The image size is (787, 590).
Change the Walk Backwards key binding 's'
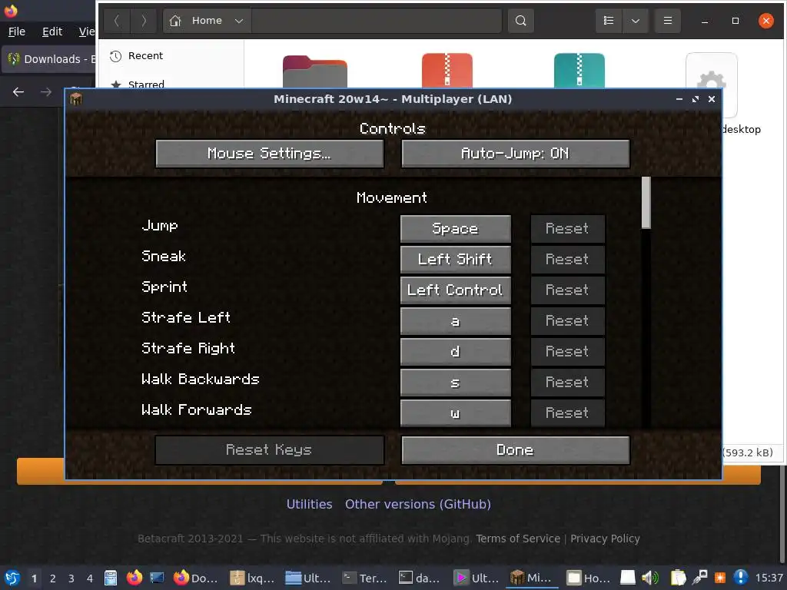click(455, 383)
